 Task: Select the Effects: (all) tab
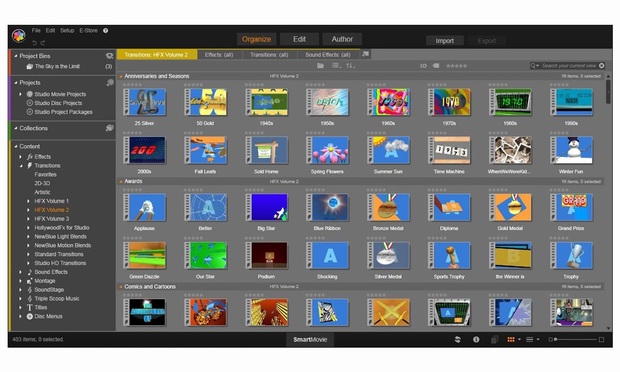point(219,55)
